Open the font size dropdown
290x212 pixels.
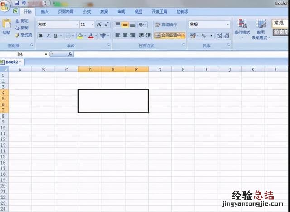(92, 24)
